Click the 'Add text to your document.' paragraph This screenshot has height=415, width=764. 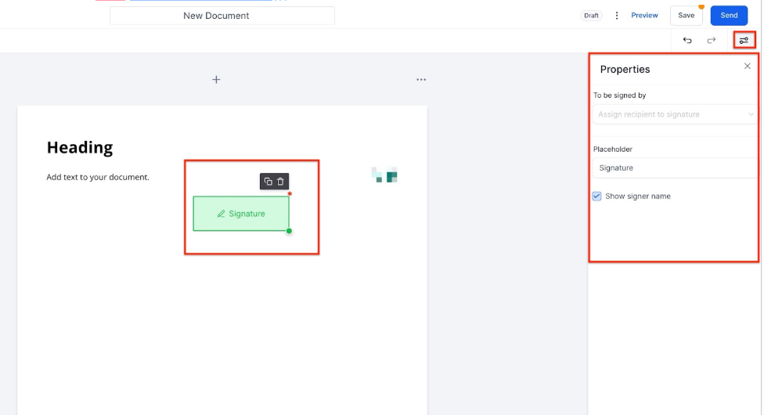pyautogui.click(x=98, y=177)
